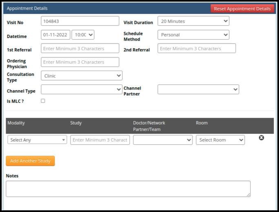Click the appointment date field
279x212 pixels.
coord(55,35)
